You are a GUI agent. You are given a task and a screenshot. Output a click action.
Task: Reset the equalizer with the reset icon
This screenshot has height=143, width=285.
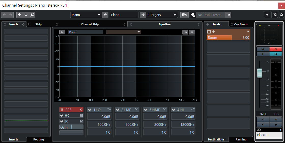(x=185, y=32)
